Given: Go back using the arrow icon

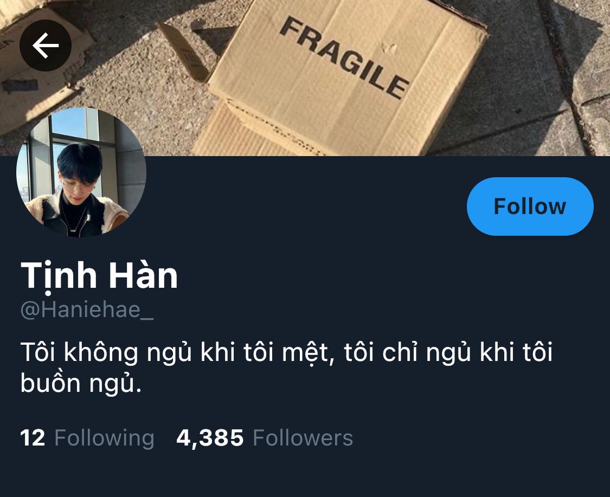Looking at the screenshot, I should [x=46, y=46].
